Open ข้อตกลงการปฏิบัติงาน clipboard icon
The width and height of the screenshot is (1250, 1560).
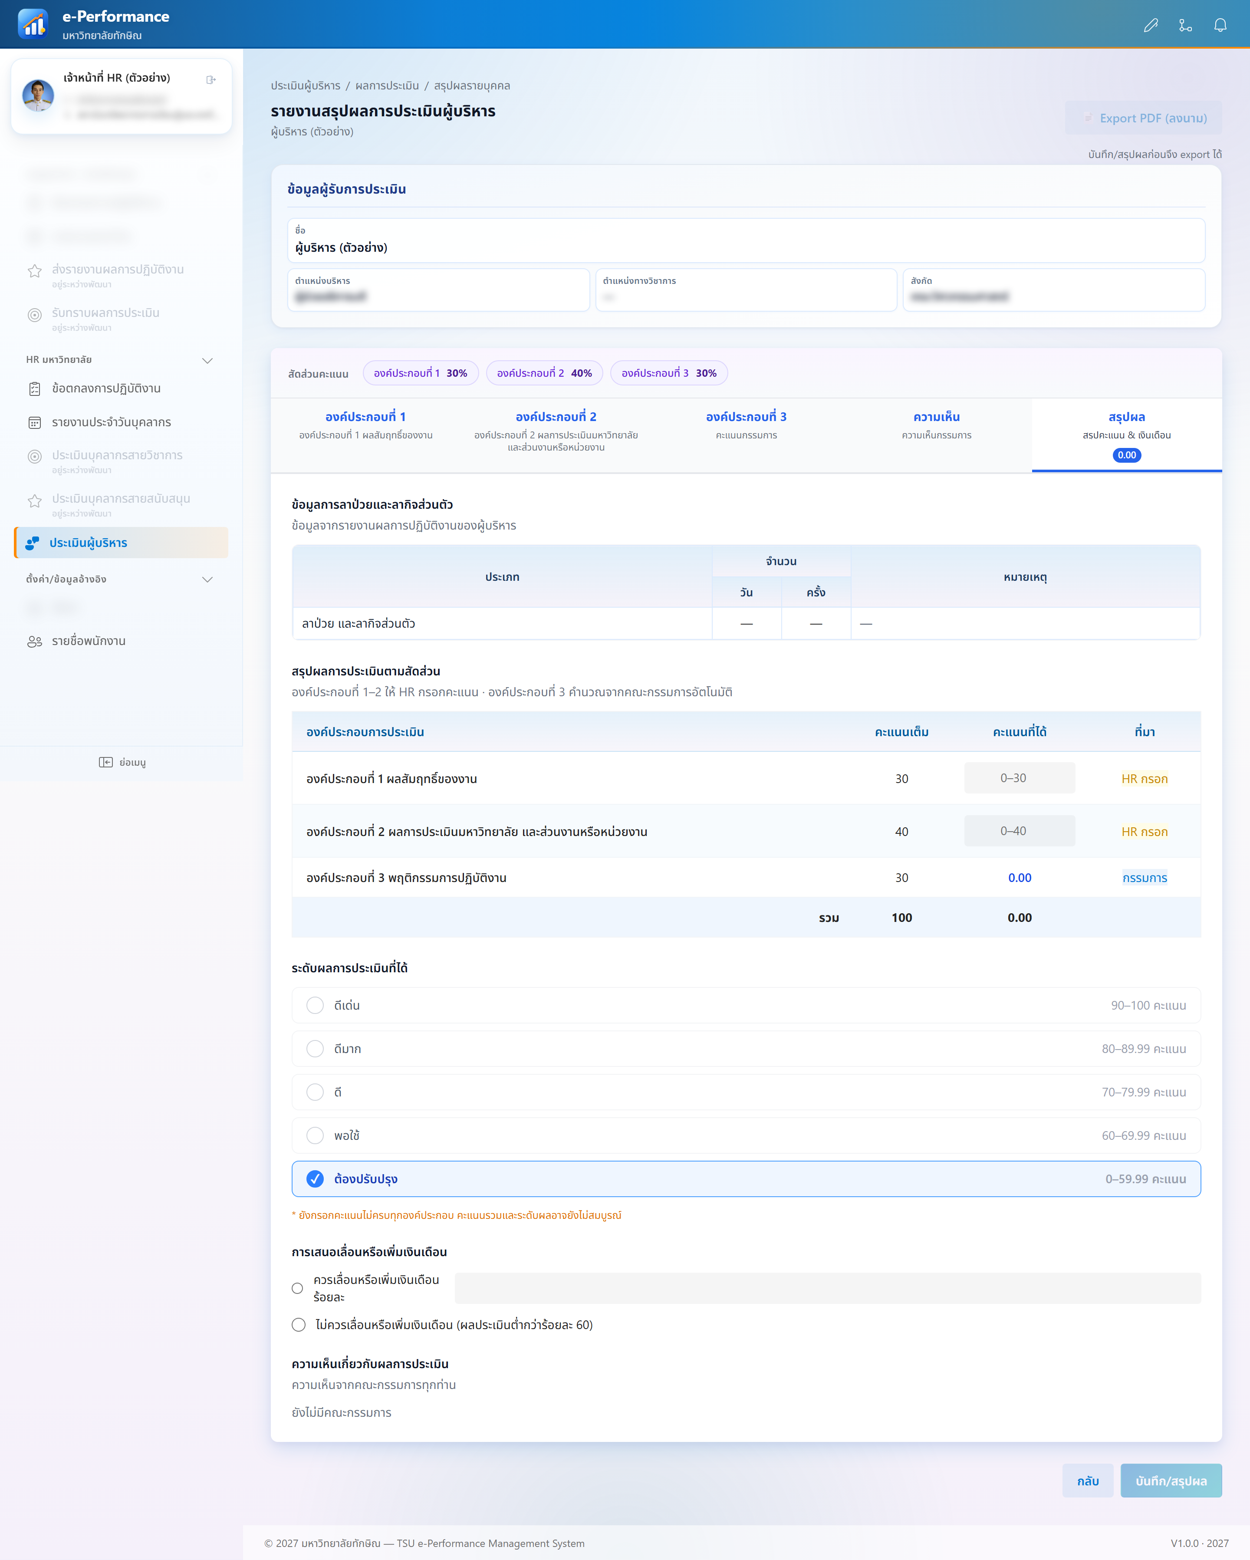tap(35, 388)
